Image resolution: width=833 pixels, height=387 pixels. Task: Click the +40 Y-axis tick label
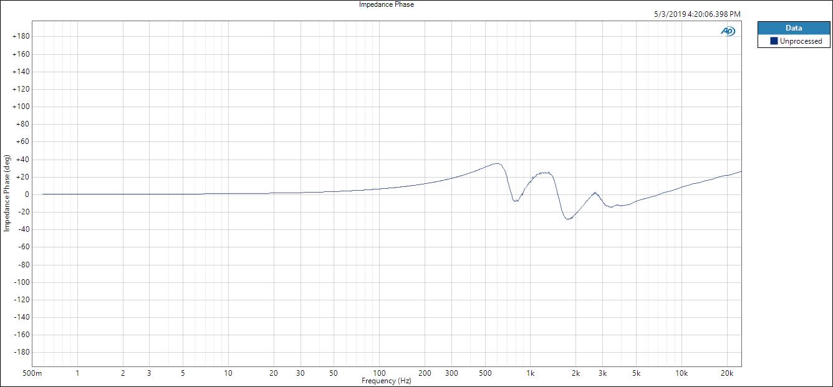pos(23,160)
